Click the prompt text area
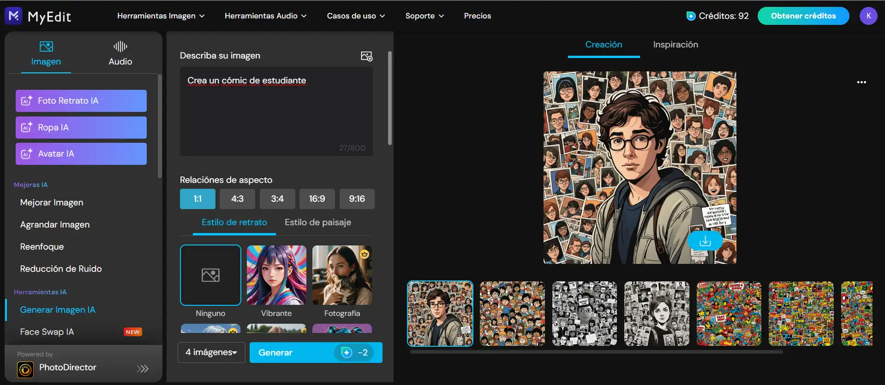Screen dimensions: 885x385 [x=276, y=111]
